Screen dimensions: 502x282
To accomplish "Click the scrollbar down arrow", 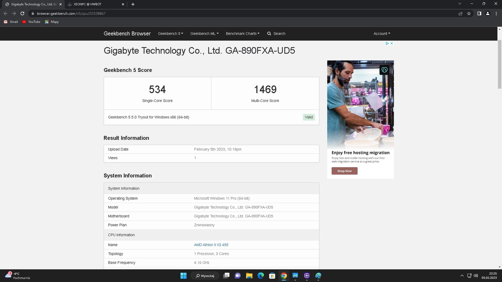I will pyautogui.click(x=500, y=267).
